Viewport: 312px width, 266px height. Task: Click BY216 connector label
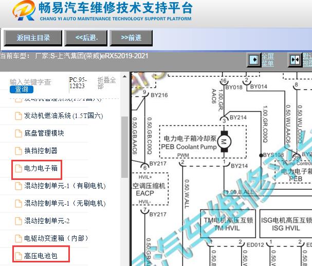tap(159, 95)
